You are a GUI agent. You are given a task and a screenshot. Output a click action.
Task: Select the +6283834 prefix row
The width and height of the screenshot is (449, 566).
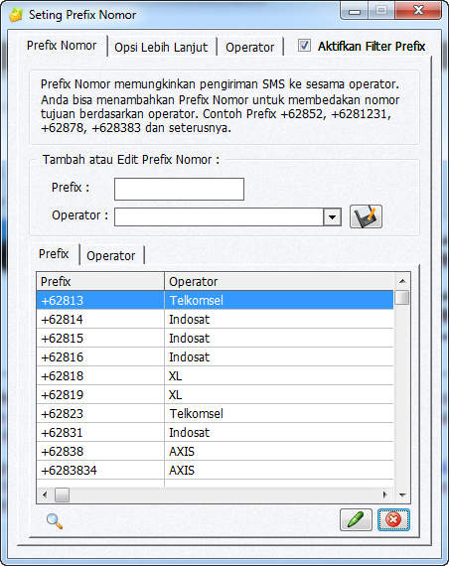215,470
